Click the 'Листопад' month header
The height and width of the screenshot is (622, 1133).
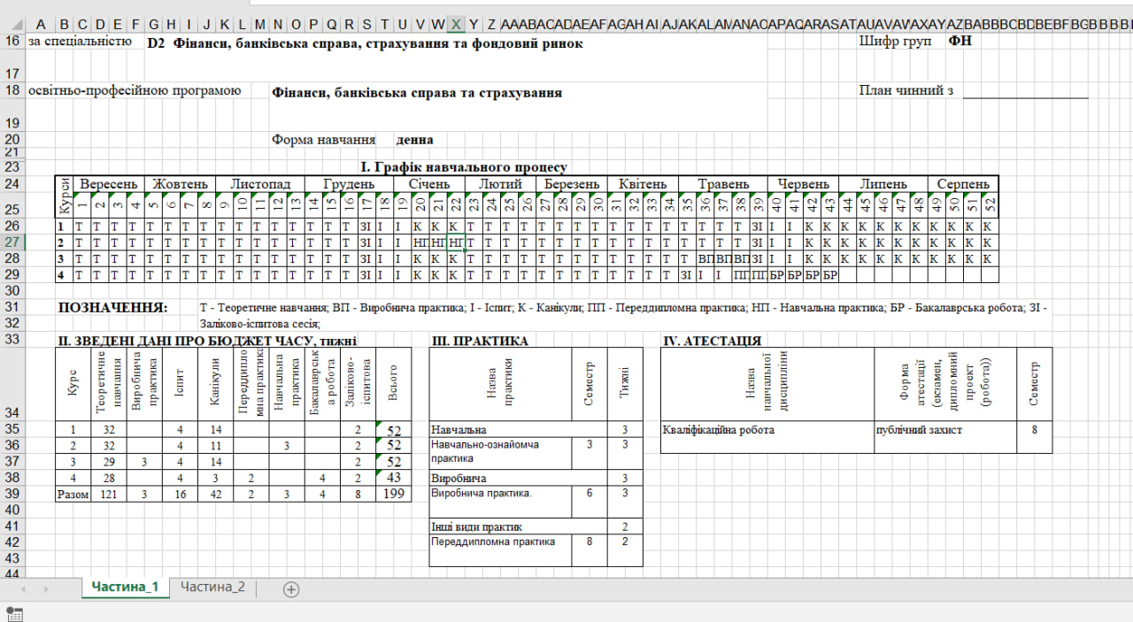(x=260, y=184)
